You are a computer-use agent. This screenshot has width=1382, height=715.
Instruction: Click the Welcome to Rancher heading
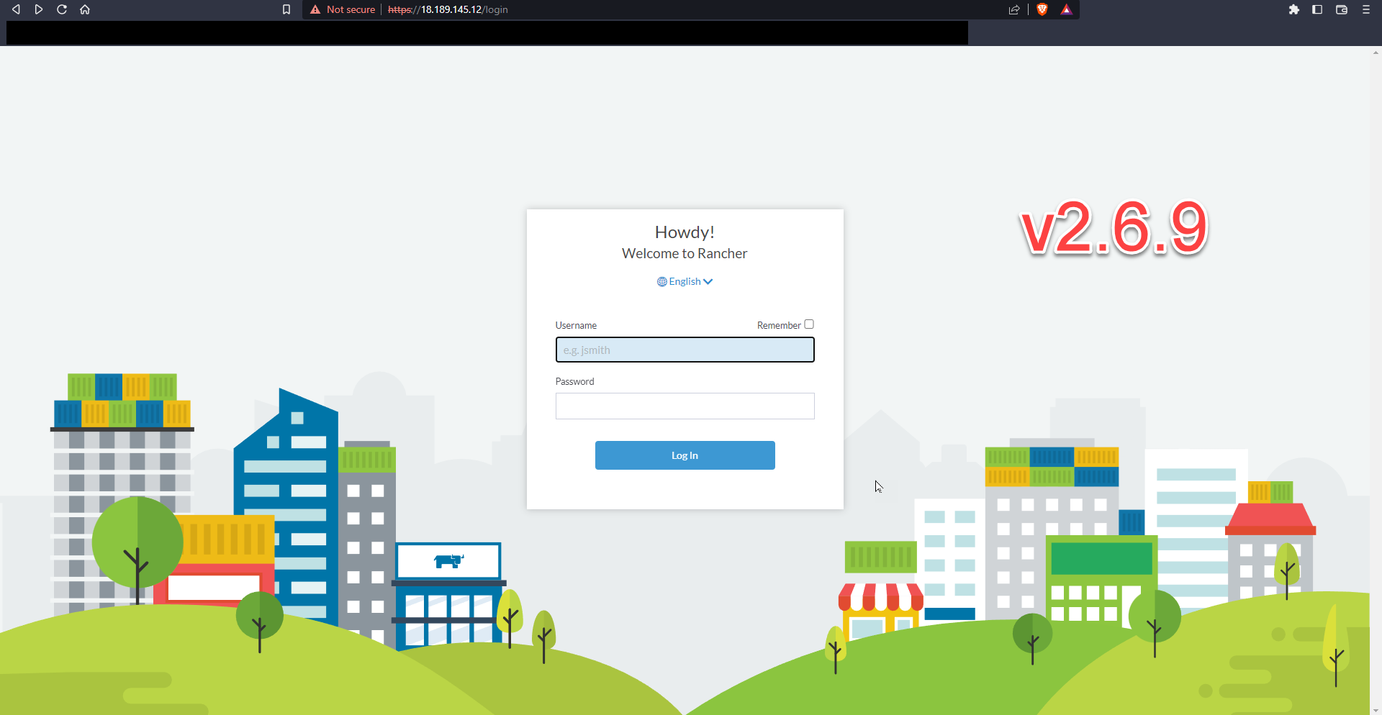[685, 253]
